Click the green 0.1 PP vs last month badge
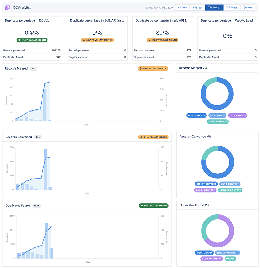The width and height of the screenshot is (260, 269). [x=32, y=40]
